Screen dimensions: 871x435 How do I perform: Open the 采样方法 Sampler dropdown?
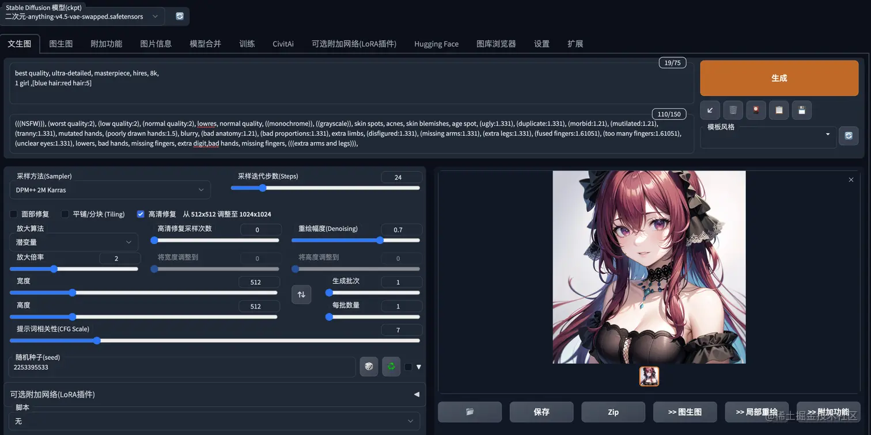pyautogui.click(x=110, y=190)
